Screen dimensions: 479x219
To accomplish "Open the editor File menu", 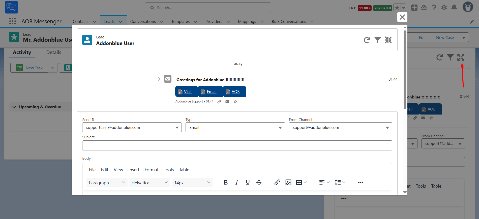I will click(x=92, y=170).
